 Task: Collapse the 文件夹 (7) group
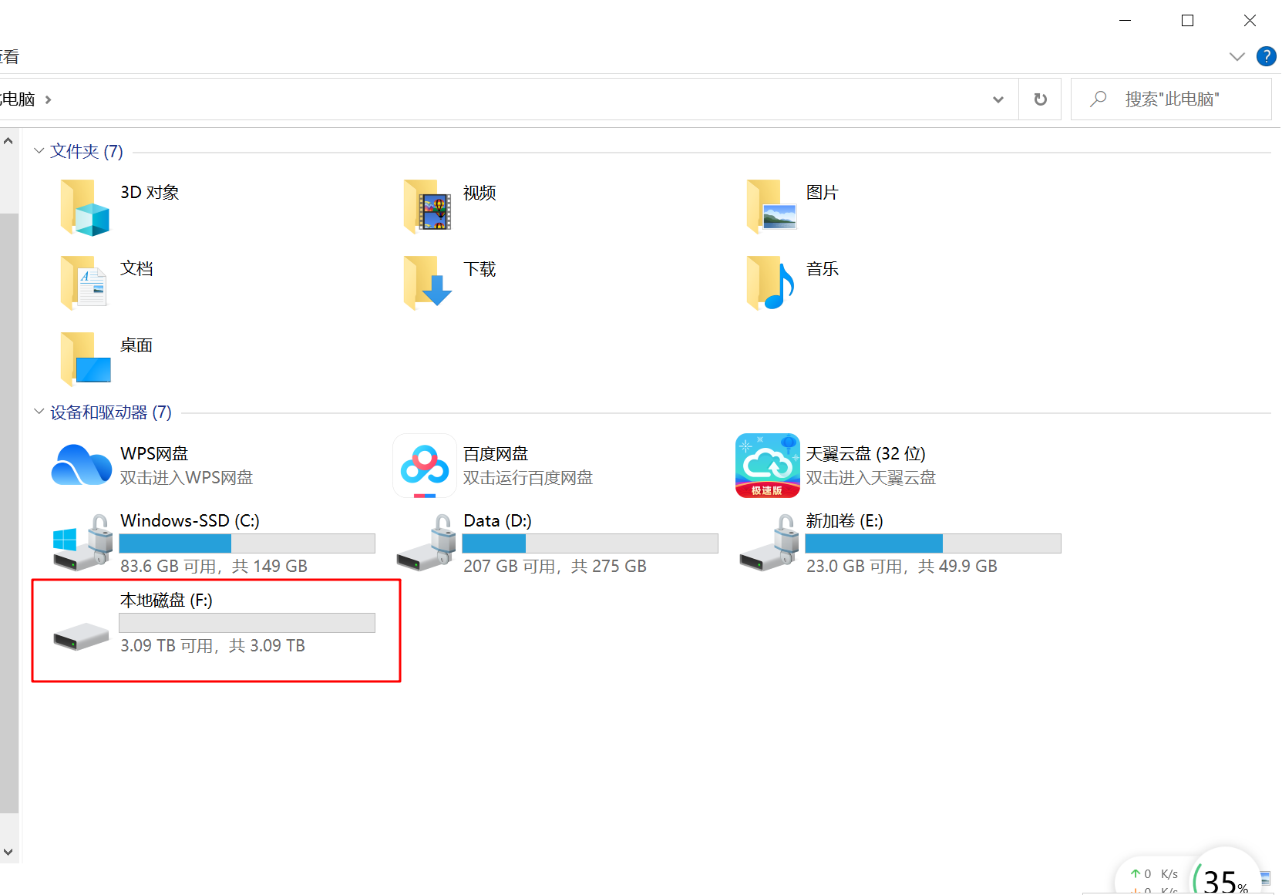(x=39, y=151)
